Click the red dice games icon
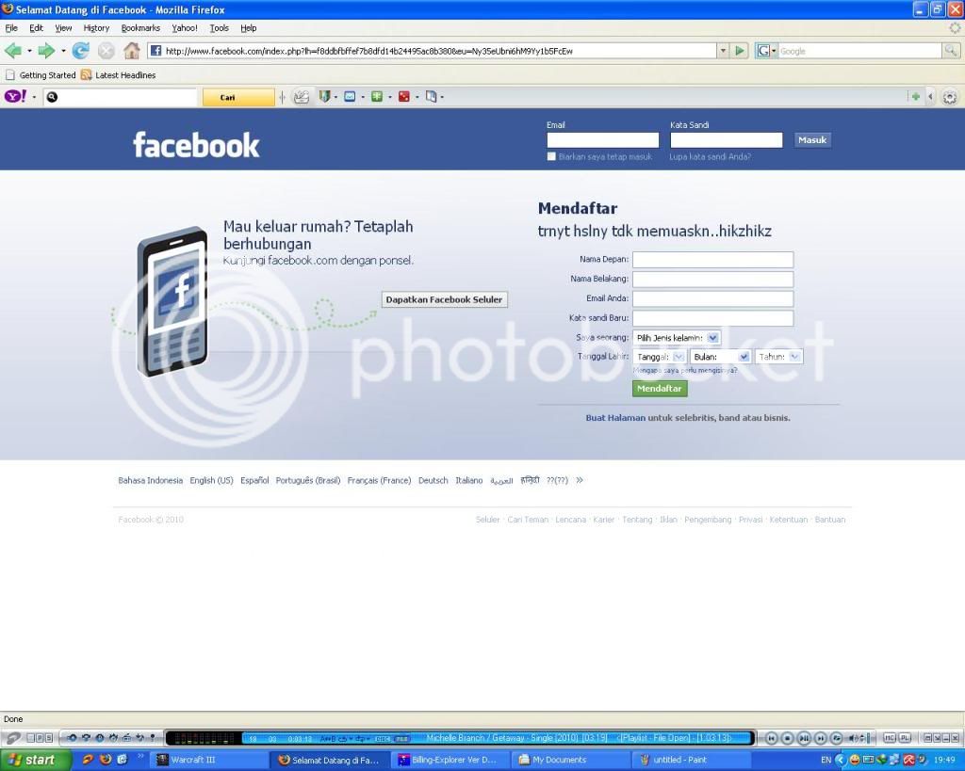The height and width of the screenshot is (771, 965). [x=403, y=97]
